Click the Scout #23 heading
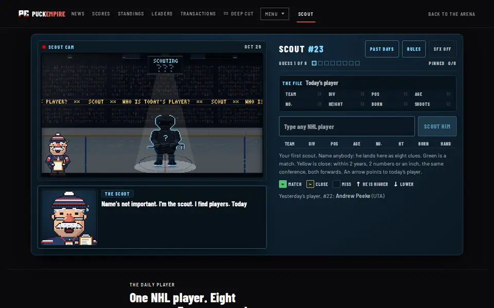Viewport: 494px width, 308px height. pyautogui.click(x=301, y=49)
